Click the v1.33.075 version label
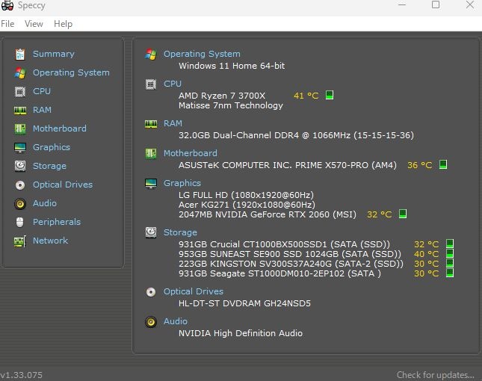This screenshot has height=381, width=482. tap(21, 375)
